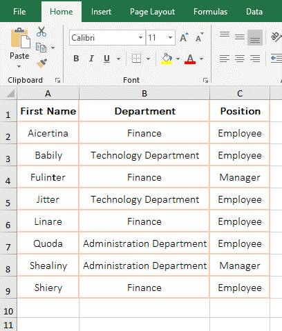Screen dimensions: 282x331
Task: Open the Page Layout tab
Action: 152,12
